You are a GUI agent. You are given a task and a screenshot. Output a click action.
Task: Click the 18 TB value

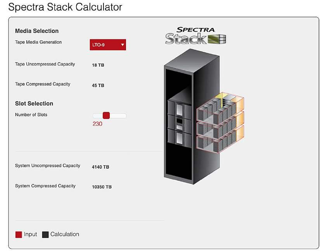point(98,65)
